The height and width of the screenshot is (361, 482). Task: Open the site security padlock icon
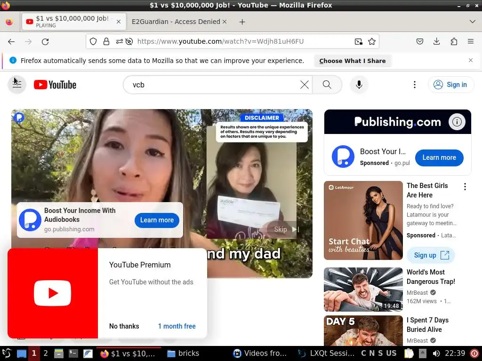106,41
